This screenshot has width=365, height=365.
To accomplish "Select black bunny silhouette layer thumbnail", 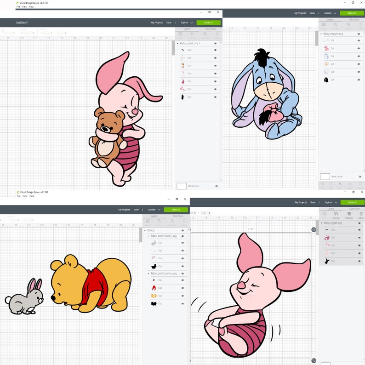I will pyautogui.click(x=154, y=266).
